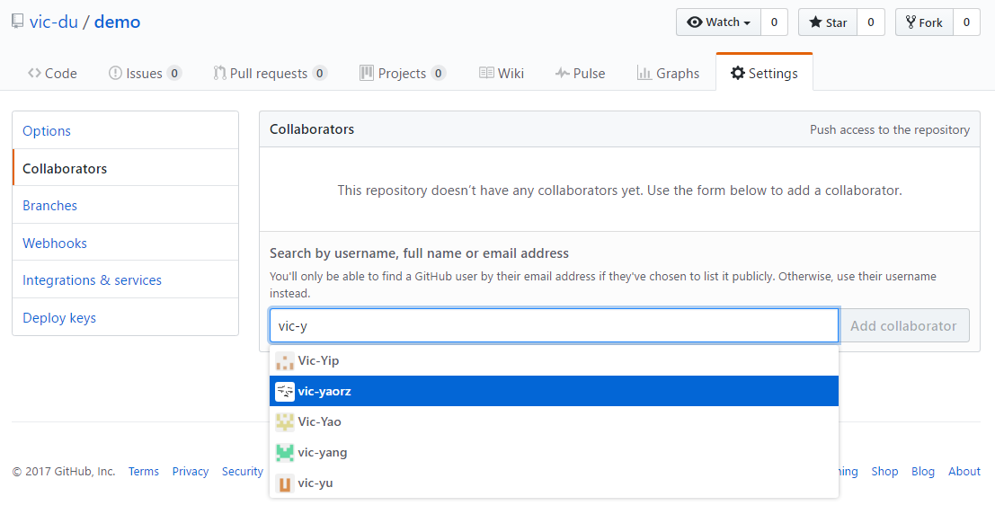Open the Shop footer link
The height and width of the screenshot is (523, 995).
tap(884, 471)
